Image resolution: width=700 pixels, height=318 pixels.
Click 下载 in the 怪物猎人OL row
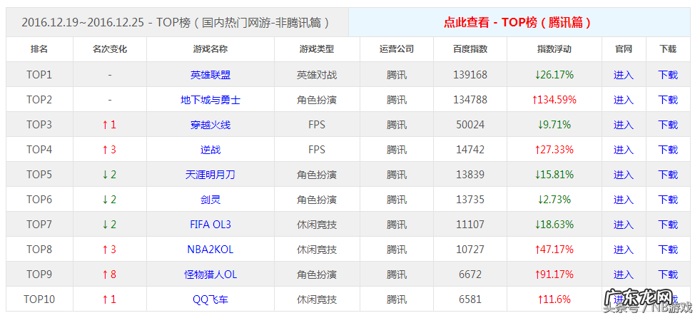point(668,275)
